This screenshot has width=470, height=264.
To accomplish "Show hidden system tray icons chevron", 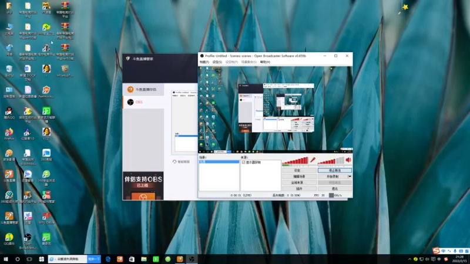I will coord(409,259).
